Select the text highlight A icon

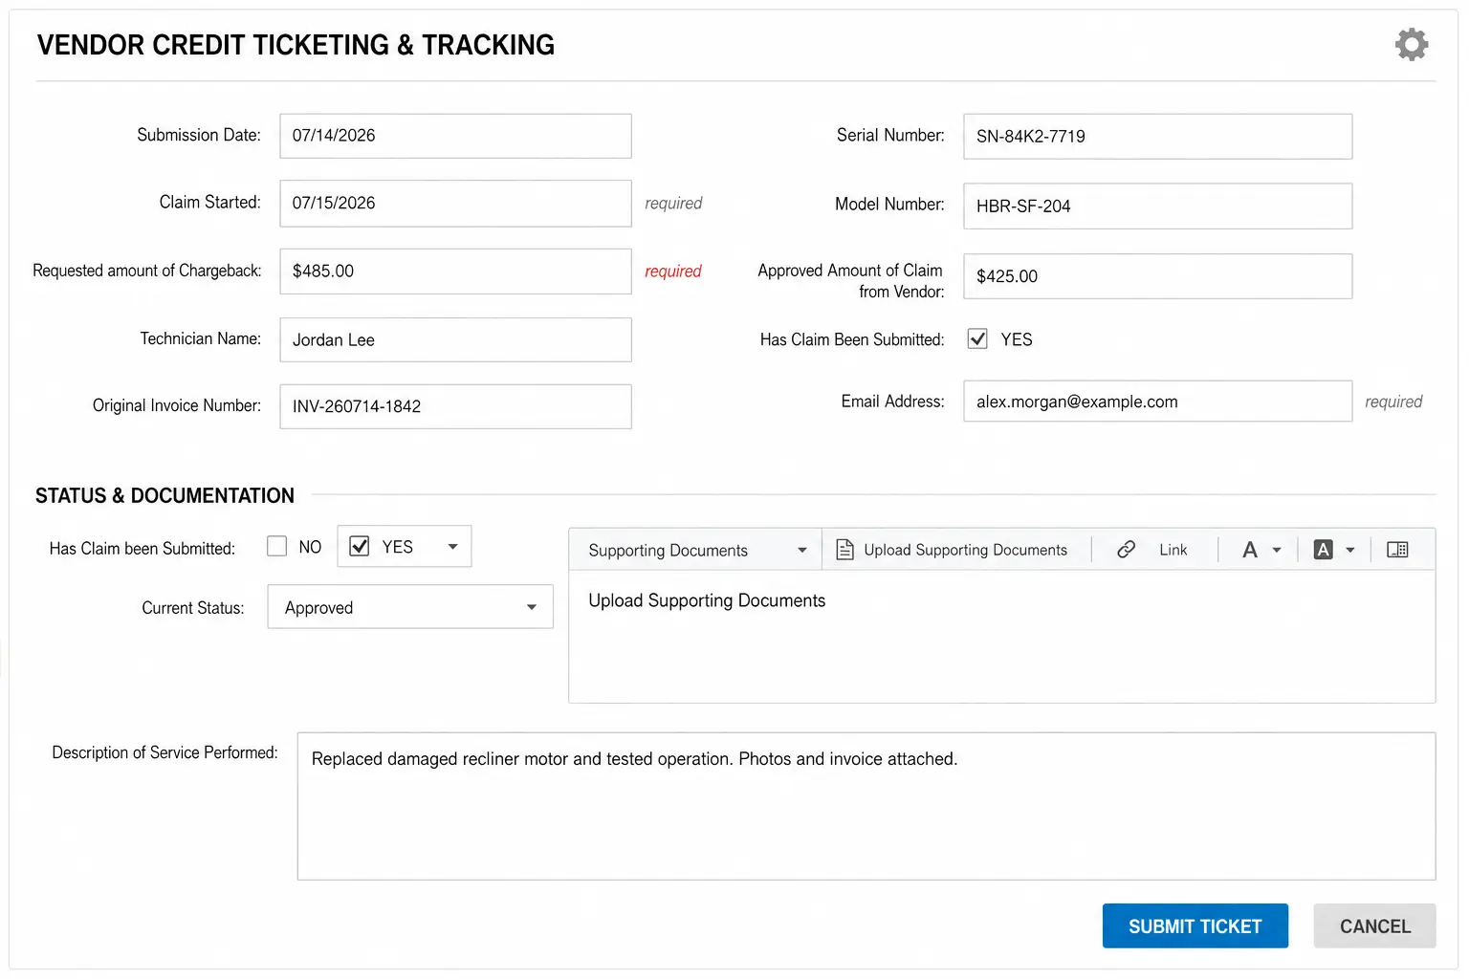coord(1324,550)
